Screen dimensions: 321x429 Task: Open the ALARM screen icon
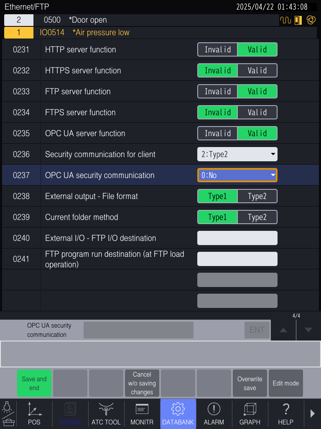pyautogui.click(x=214, y=414)
